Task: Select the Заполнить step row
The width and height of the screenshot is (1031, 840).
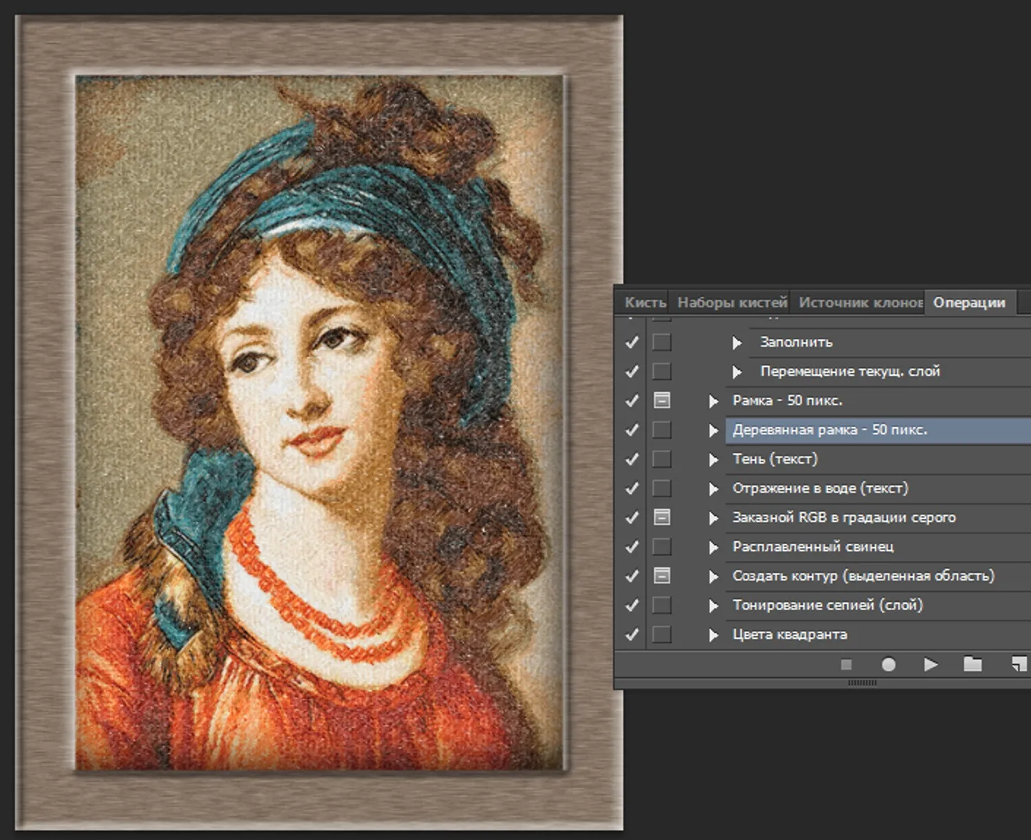Action: click(889, 342)
